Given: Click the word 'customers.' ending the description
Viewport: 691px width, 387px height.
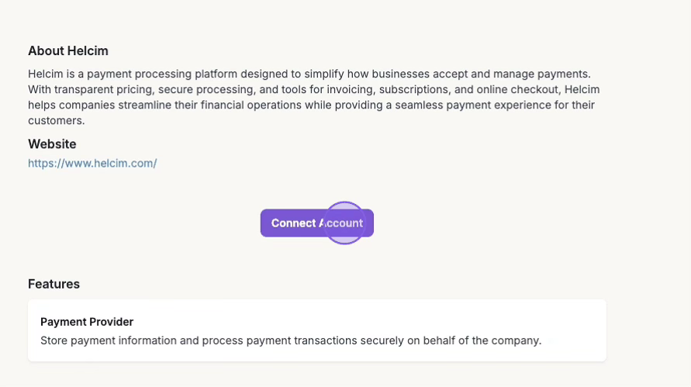Looking at the screenshot, I should (x=56, y=121).
